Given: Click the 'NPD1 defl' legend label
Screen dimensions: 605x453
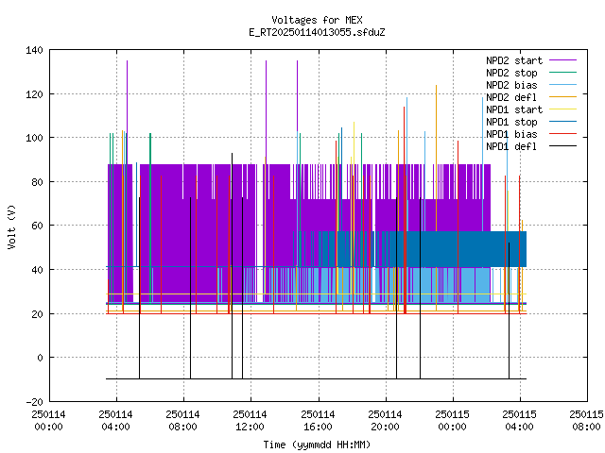Looking at the screenshot, I should [x=511, y=147].
